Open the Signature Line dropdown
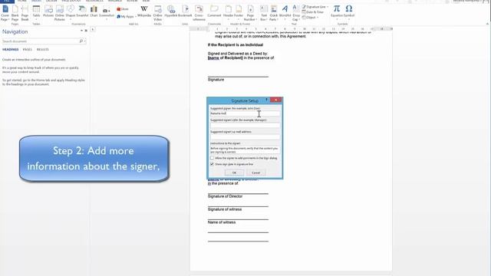491x276 pixels. point(328,7)
